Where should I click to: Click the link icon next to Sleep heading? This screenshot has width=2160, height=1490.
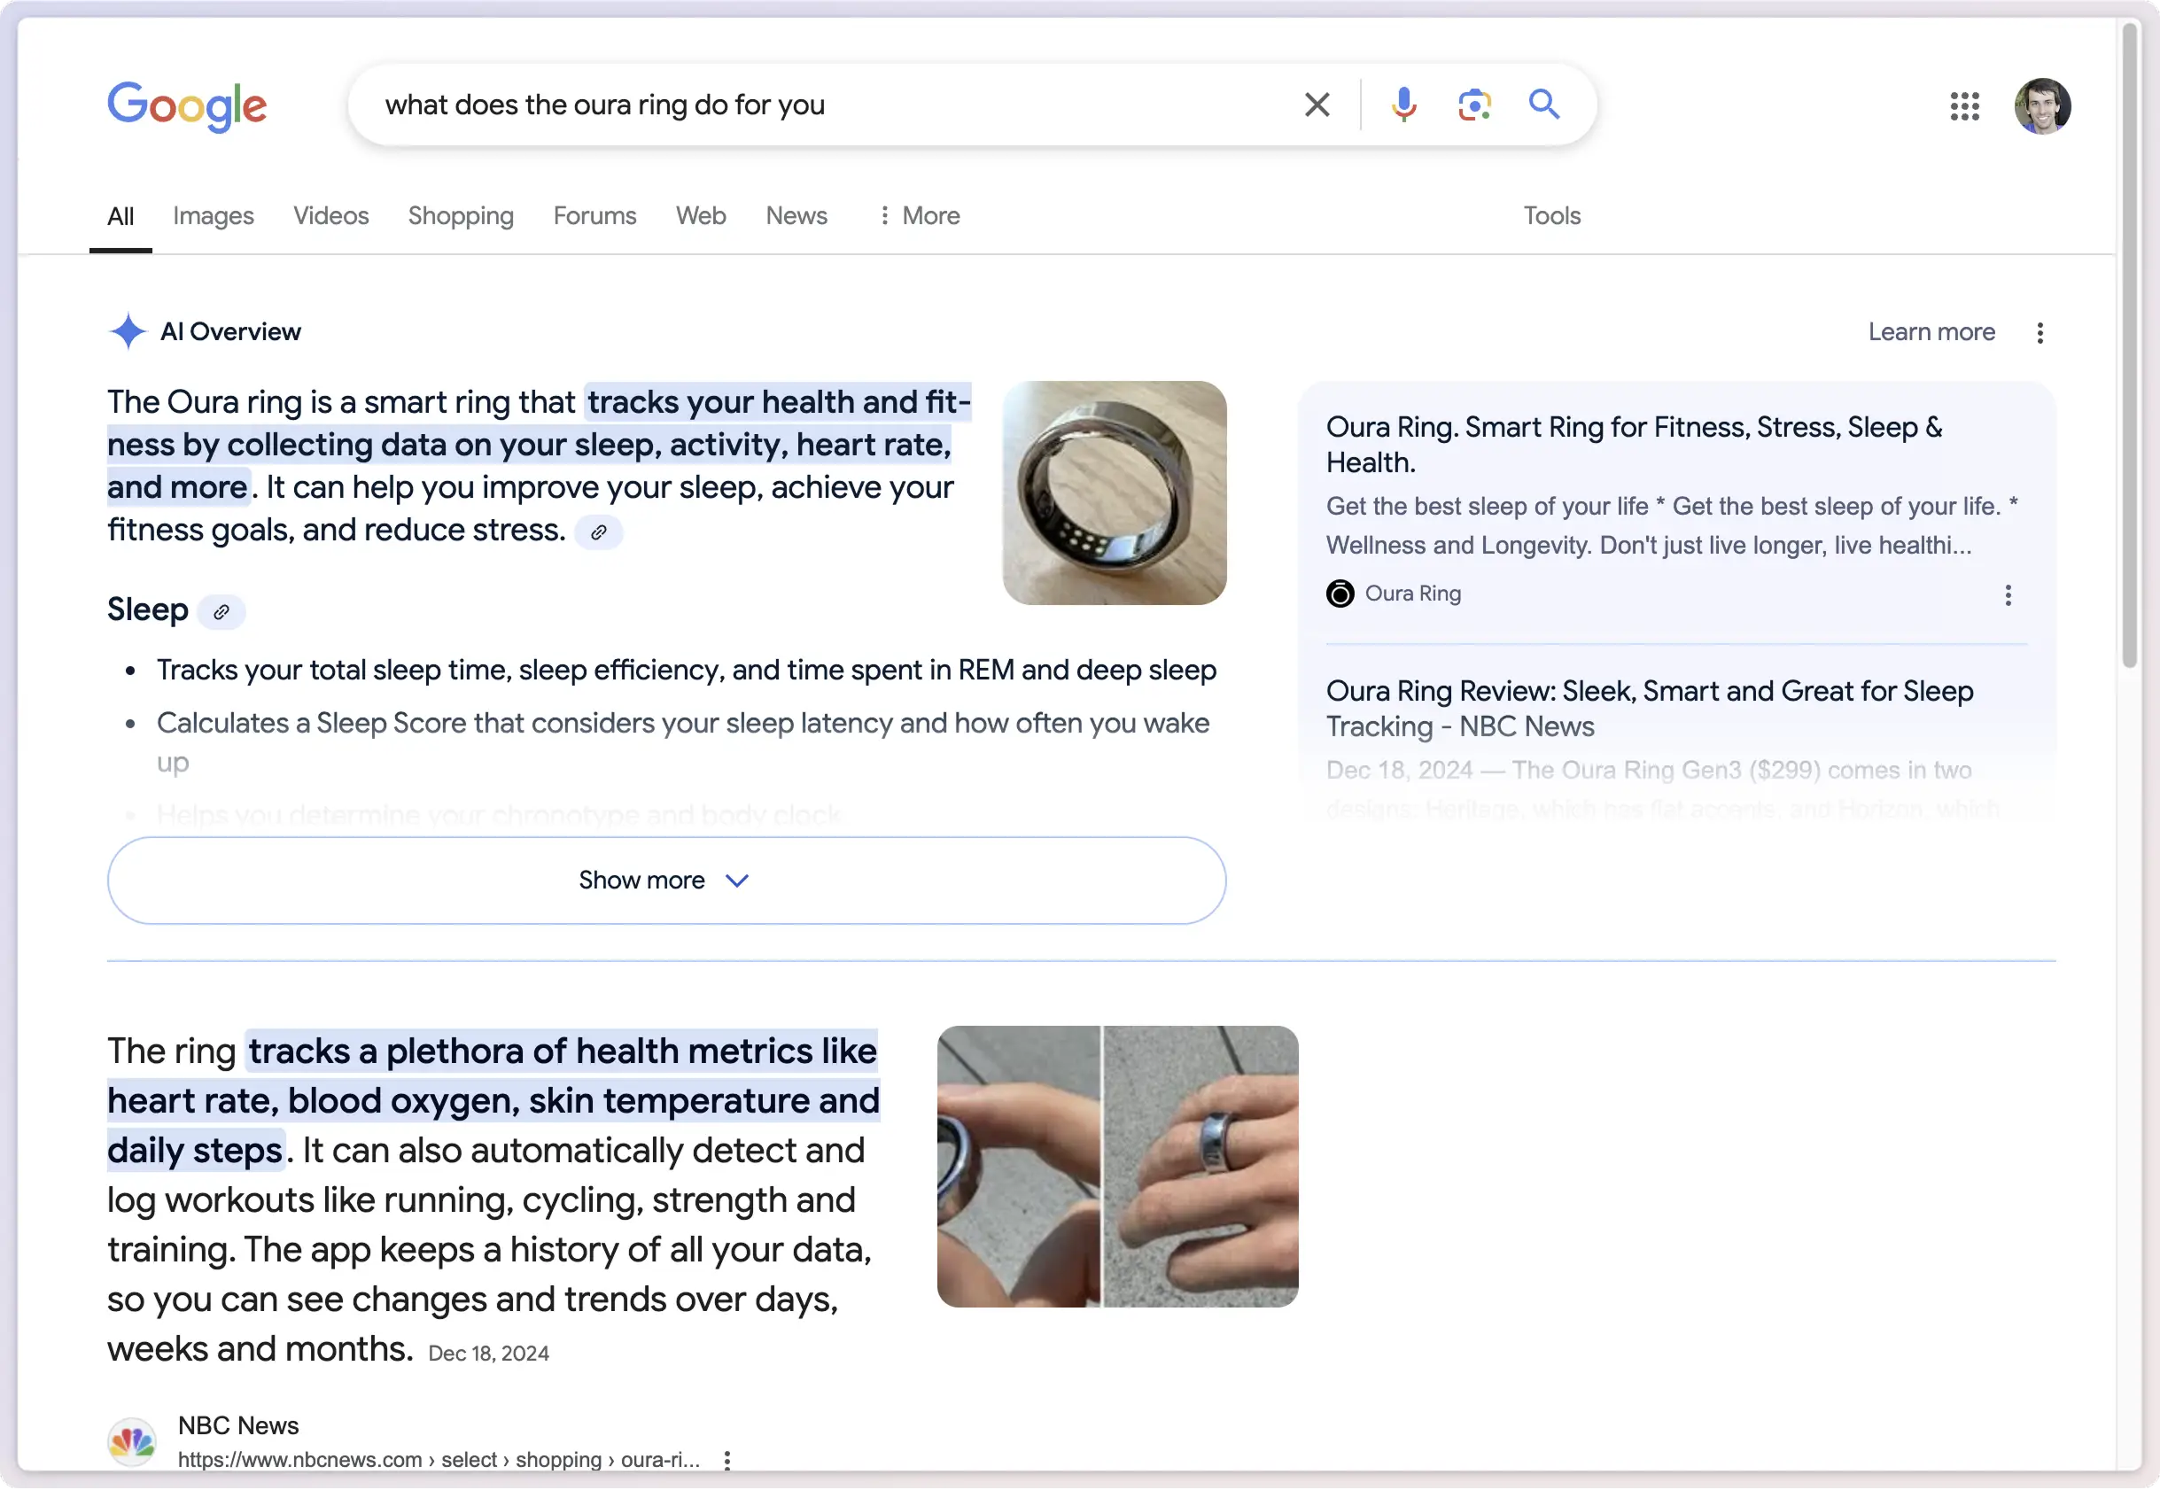click(221, 612)
